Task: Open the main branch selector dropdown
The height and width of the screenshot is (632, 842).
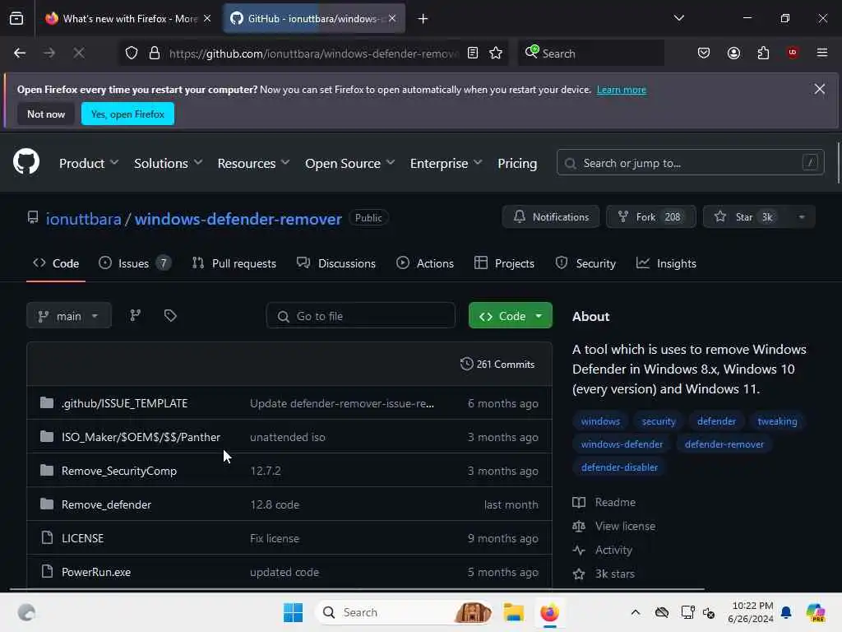Action: click(69, 315)
